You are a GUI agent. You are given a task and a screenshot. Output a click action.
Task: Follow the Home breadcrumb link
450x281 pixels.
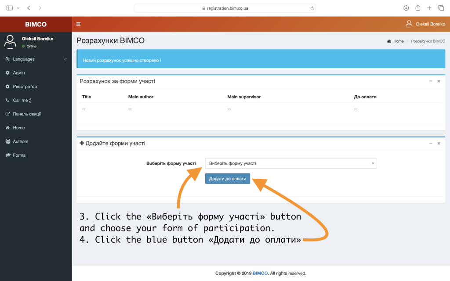pyautogui.click(x=398, y=41)
